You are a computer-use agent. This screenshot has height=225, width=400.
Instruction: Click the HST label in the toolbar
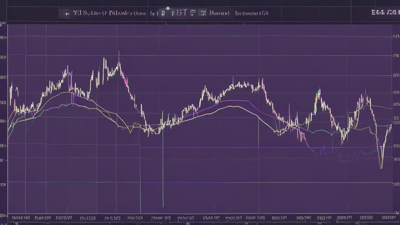click(179, 12)
